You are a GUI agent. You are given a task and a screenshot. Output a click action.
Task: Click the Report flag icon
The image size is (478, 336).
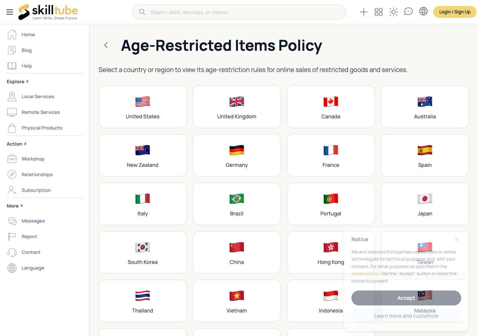click(12, 236)
